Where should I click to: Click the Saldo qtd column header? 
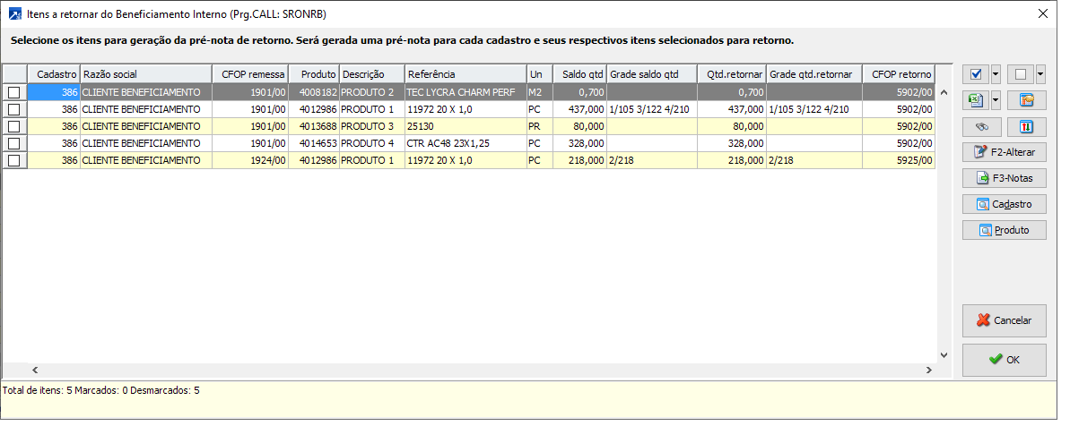tap(579, 74)
